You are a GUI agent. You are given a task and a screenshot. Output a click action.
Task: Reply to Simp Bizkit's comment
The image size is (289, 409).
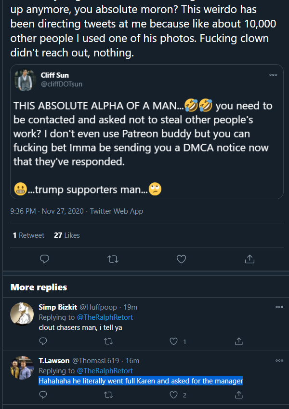43,341
